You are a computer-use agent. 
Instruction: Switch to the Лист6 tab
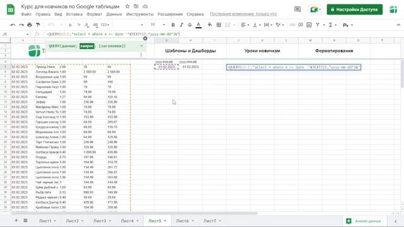(x=185, y=221)
